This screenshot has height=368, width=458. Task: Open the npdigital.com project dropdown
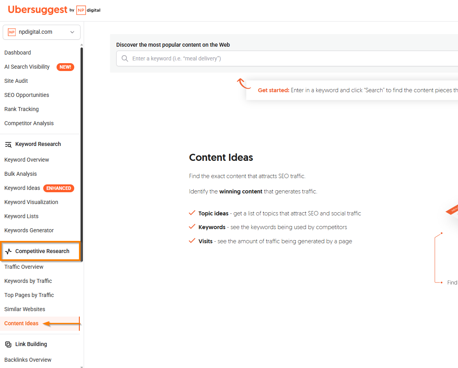42,32
